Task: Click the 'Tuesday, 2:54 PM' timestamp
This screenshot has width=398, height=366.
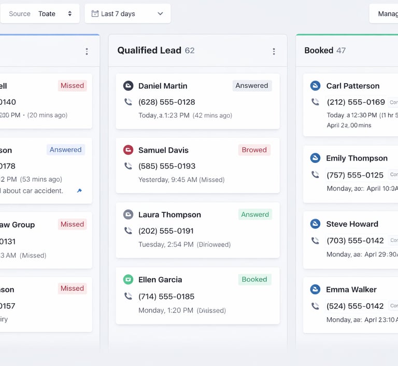Action: [x=166, y=245]
